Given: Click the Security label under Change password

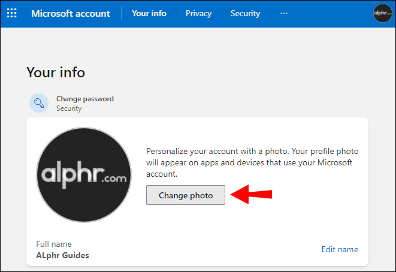Looking at the screenshot, I should [69, 108].
